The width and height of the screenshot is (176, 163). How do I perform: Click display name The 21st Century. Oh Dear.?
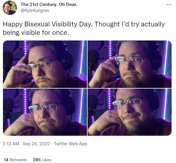tap(49, 5)
